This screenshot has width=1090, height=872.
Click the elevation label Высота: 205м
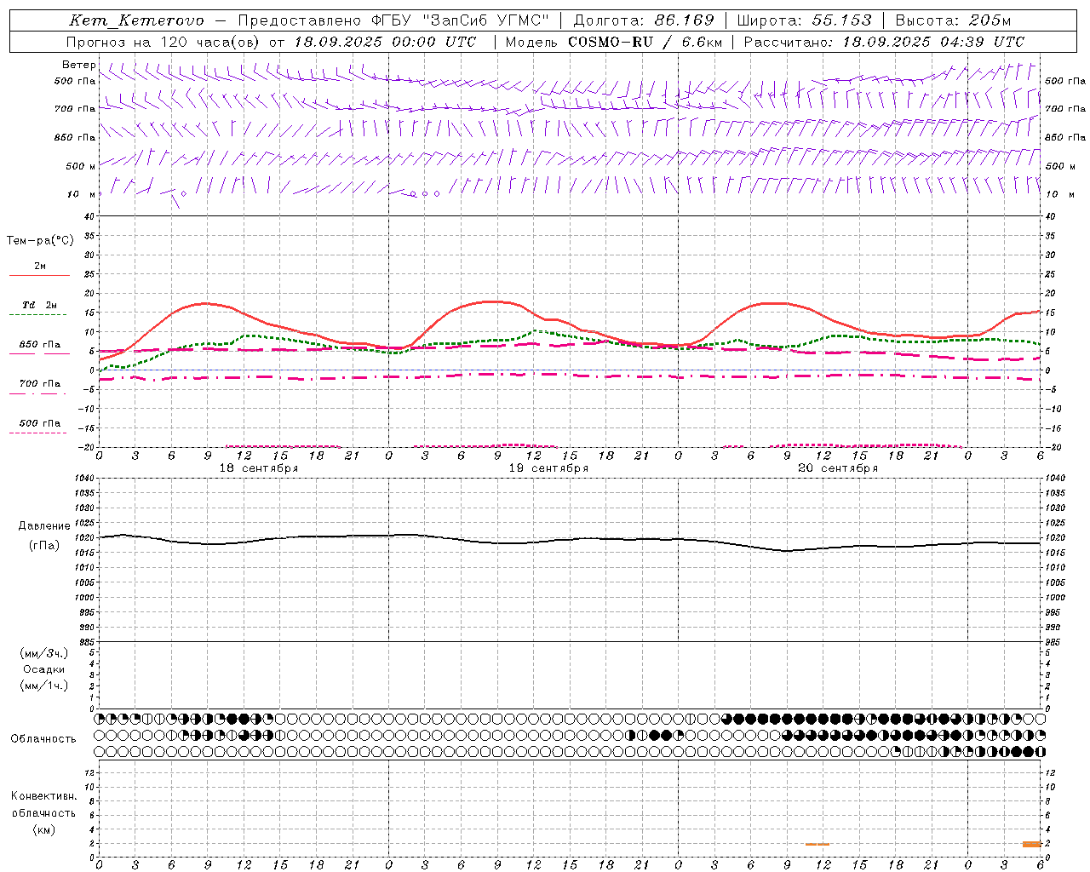coord(953,20)
